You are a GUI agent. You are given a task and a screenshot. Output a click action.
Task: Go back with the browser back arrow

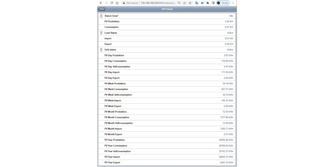tap(101, 3)
